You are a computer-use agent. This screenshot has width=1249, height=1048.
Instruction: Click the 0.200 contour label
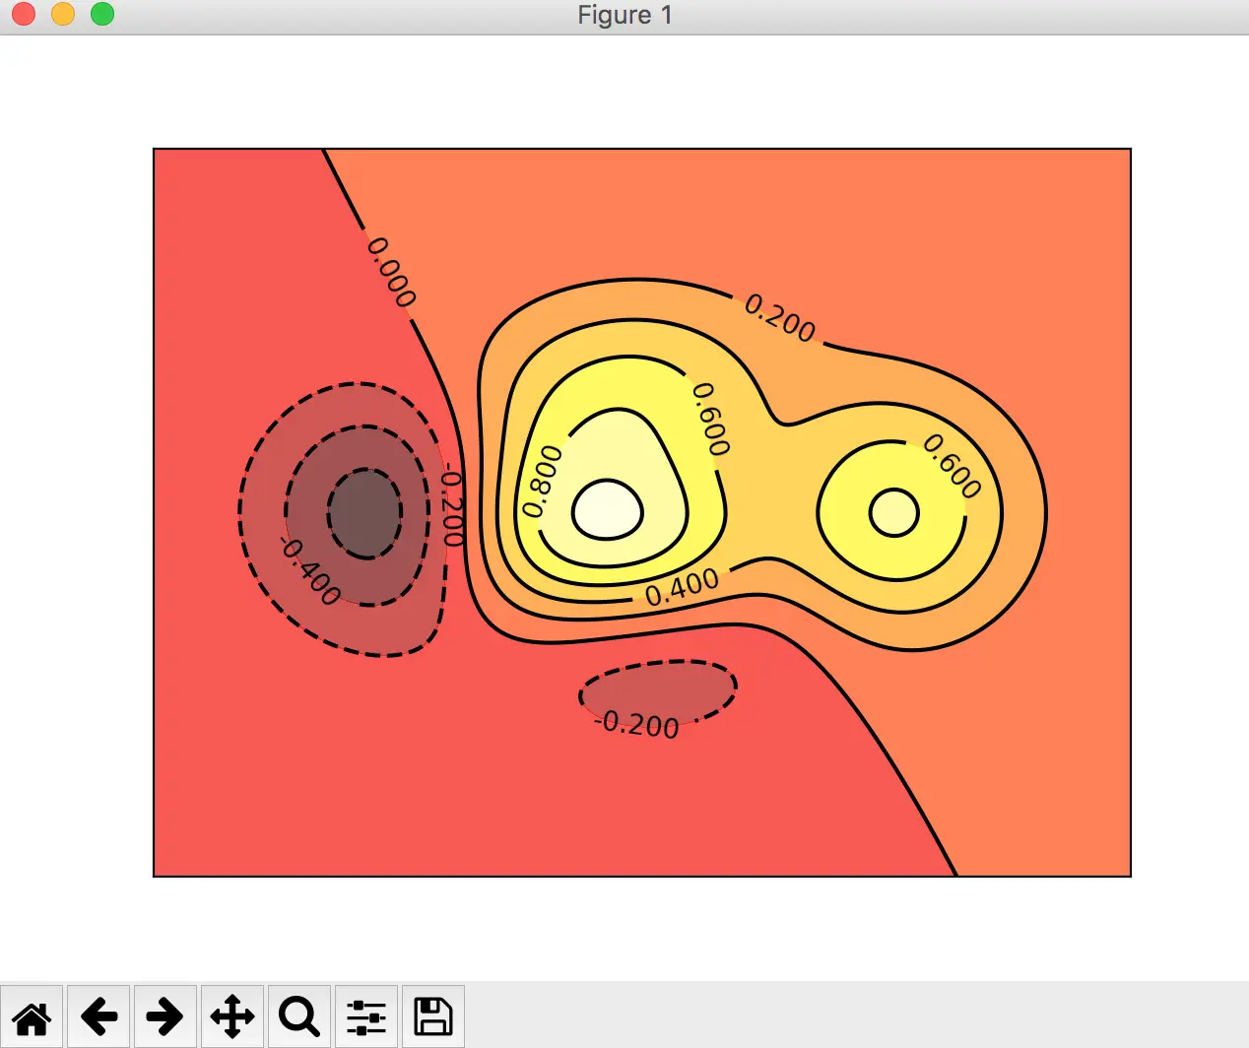click(x=780, y=317)
